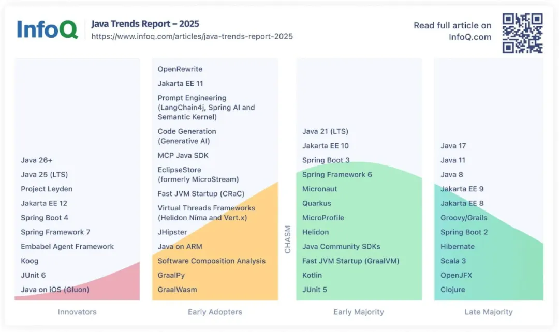Click the Quarkus entry
The height and width of the screenshot is (332, 559).
point(317,203)
